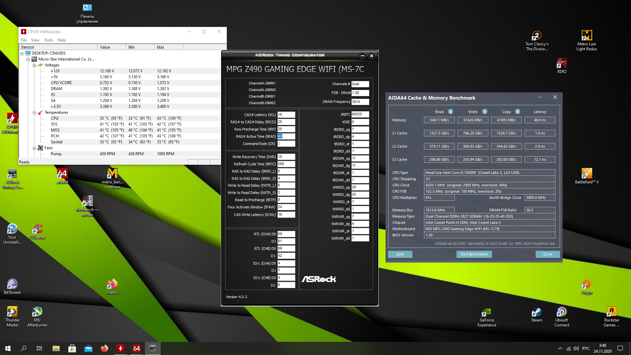Click the Refresh Cycle Time (tRFC) field

tap(286, 164)
